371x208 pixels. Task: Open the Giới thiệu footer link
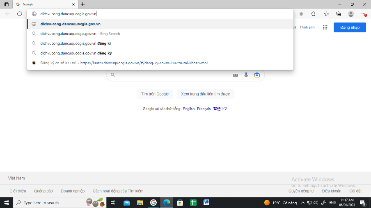point(18,191)
